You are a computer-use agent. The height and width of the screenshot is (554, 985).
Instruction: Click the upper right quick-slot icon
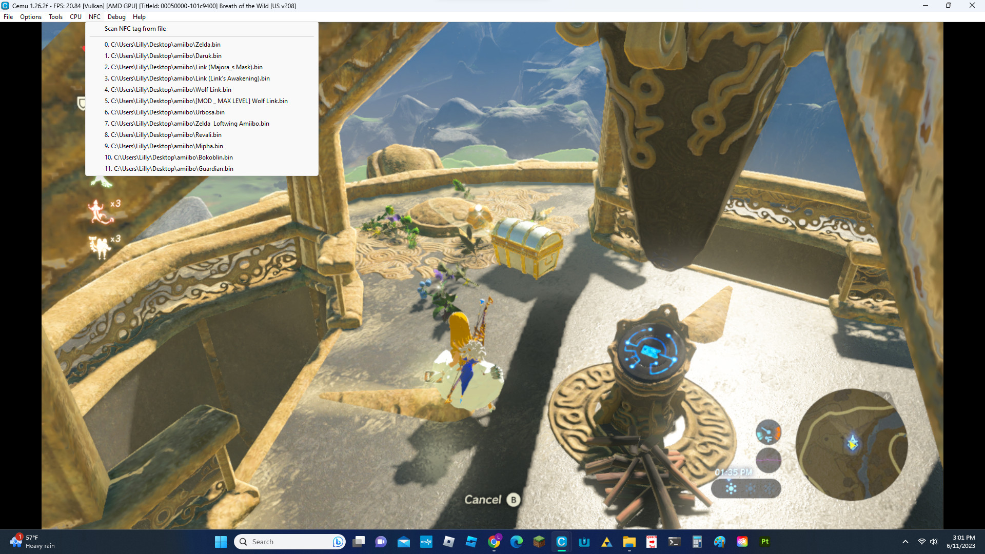[768, 432]
